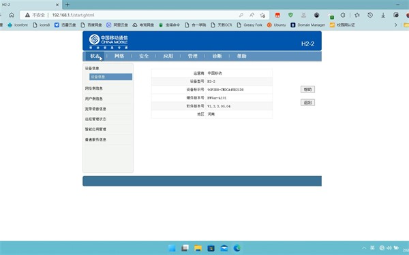409x255 pixels.
Task: Open the saved passwords key icon
Action: (x=241, y=15)
